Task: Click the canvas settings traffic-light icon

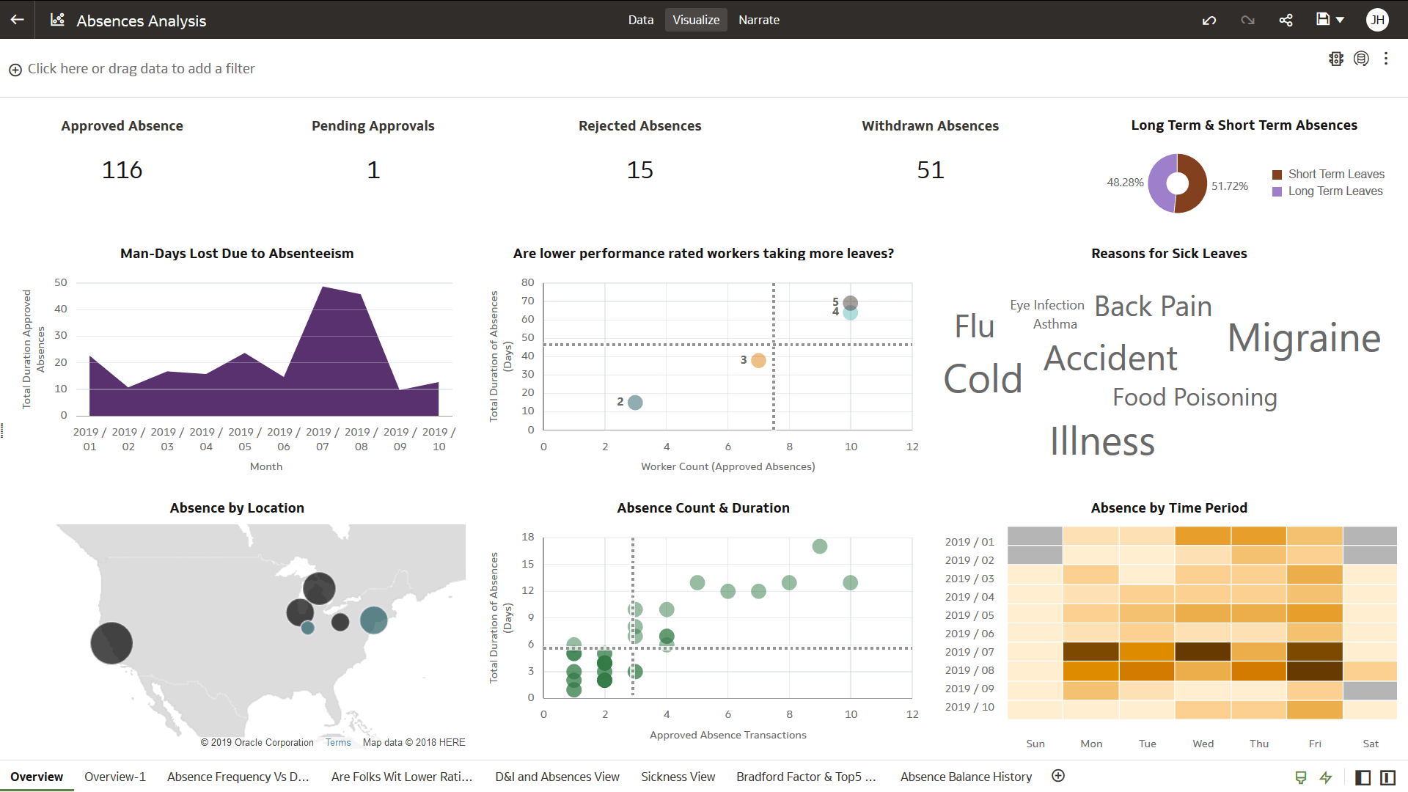Action: [x=1336, y=59]
